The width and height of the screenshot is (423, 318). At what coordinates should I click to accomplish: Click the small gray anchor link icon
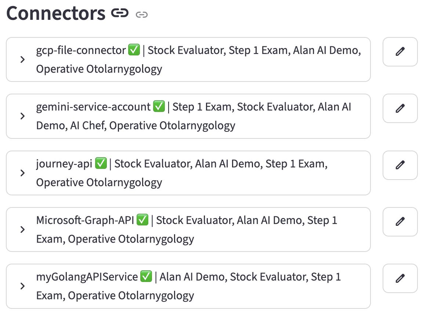[x=141, y=15]
